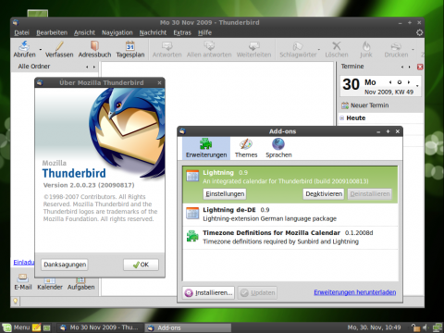Click the Antworten reply icon
The height and width of the screenshot is (333, 444).
(167, 50)
